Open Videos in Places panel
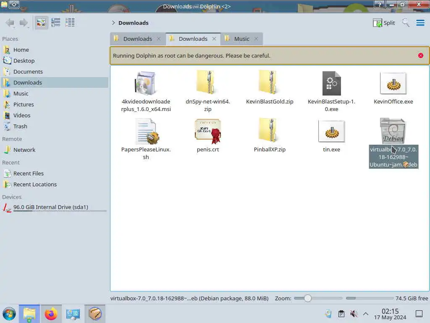The image size is (430, 323). pos(54,115)
